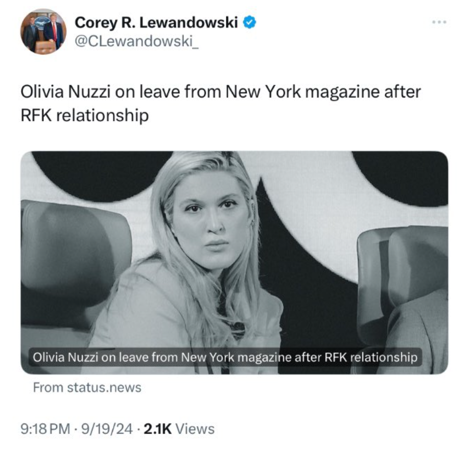Open the more options three-dot menu
Screen dimensions: 472x451
pos(439,22)
